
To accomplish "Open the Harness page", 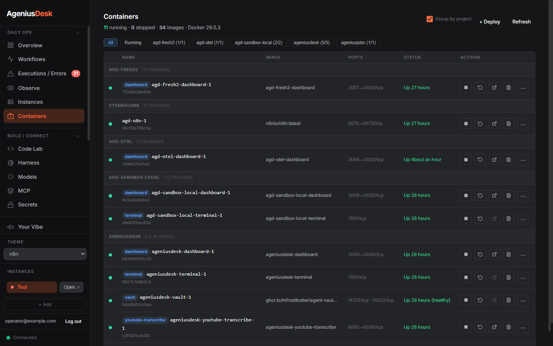I will [44, 163].
